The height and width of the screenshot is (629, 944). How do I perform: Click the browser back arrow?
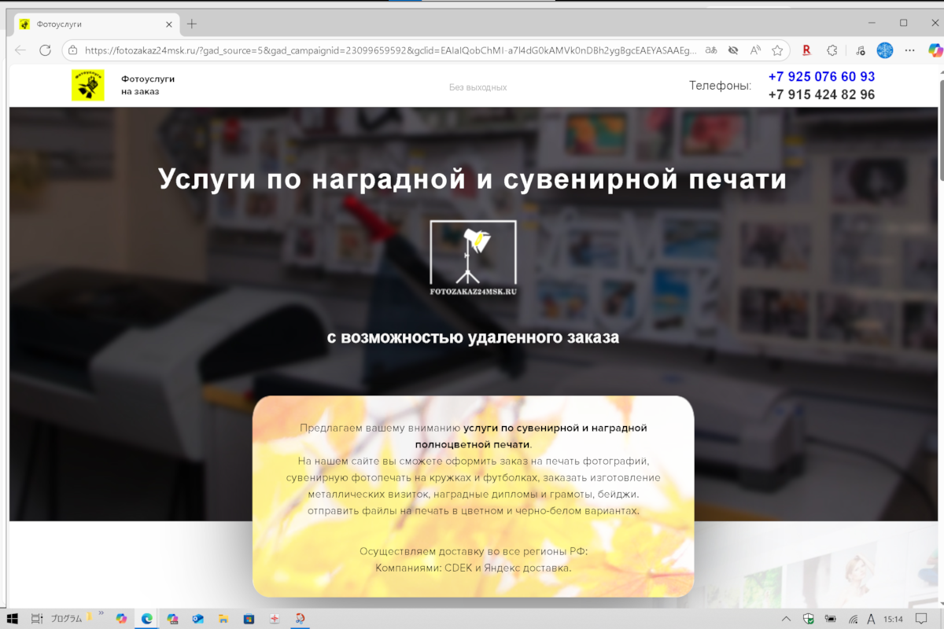point(20,50)
